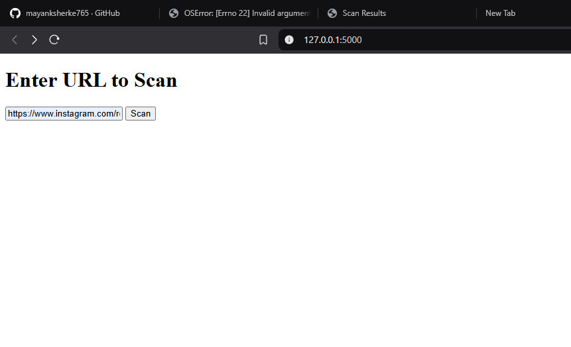Reload the page with the refresh icon
The width and height of the screenshot is (571, 347).
point(54,40)
